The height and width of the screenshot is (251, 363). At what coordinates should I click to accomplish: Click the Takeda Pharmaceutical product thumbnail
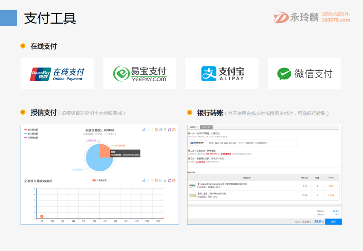[x=192, y=186]
